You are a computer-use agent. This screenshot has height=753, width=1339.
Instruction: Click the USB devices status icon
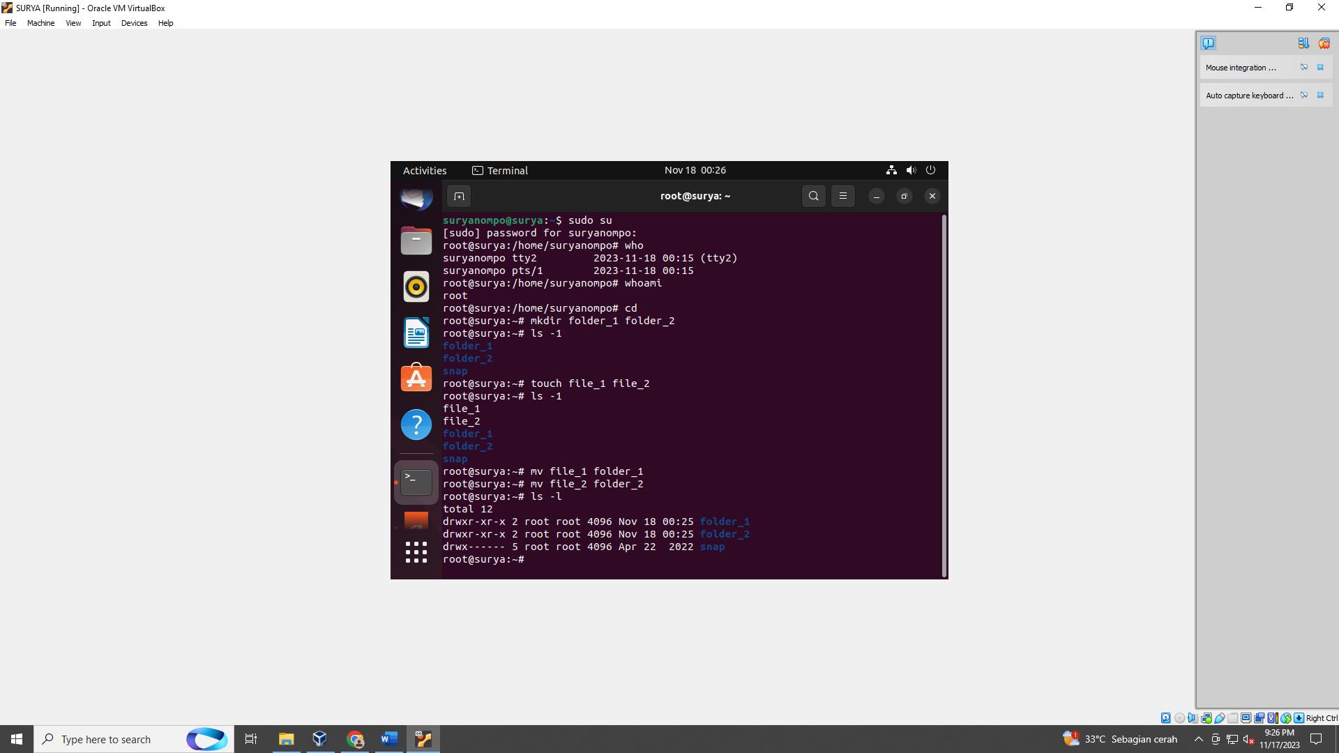pos(1220,718)
